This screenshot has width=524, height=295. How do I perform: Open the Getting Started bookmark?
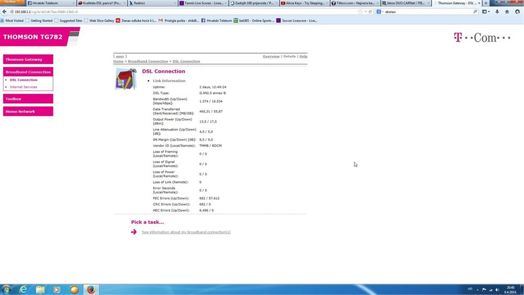pyautogui.click(x=39, y=20)
